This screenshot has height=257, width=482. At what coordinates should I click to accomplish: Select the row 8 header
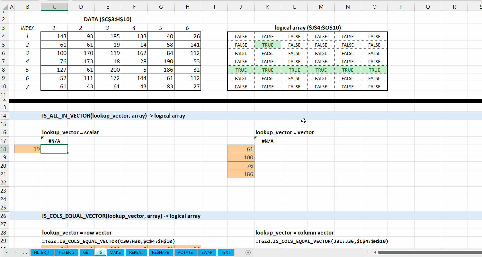coord(4,70)
